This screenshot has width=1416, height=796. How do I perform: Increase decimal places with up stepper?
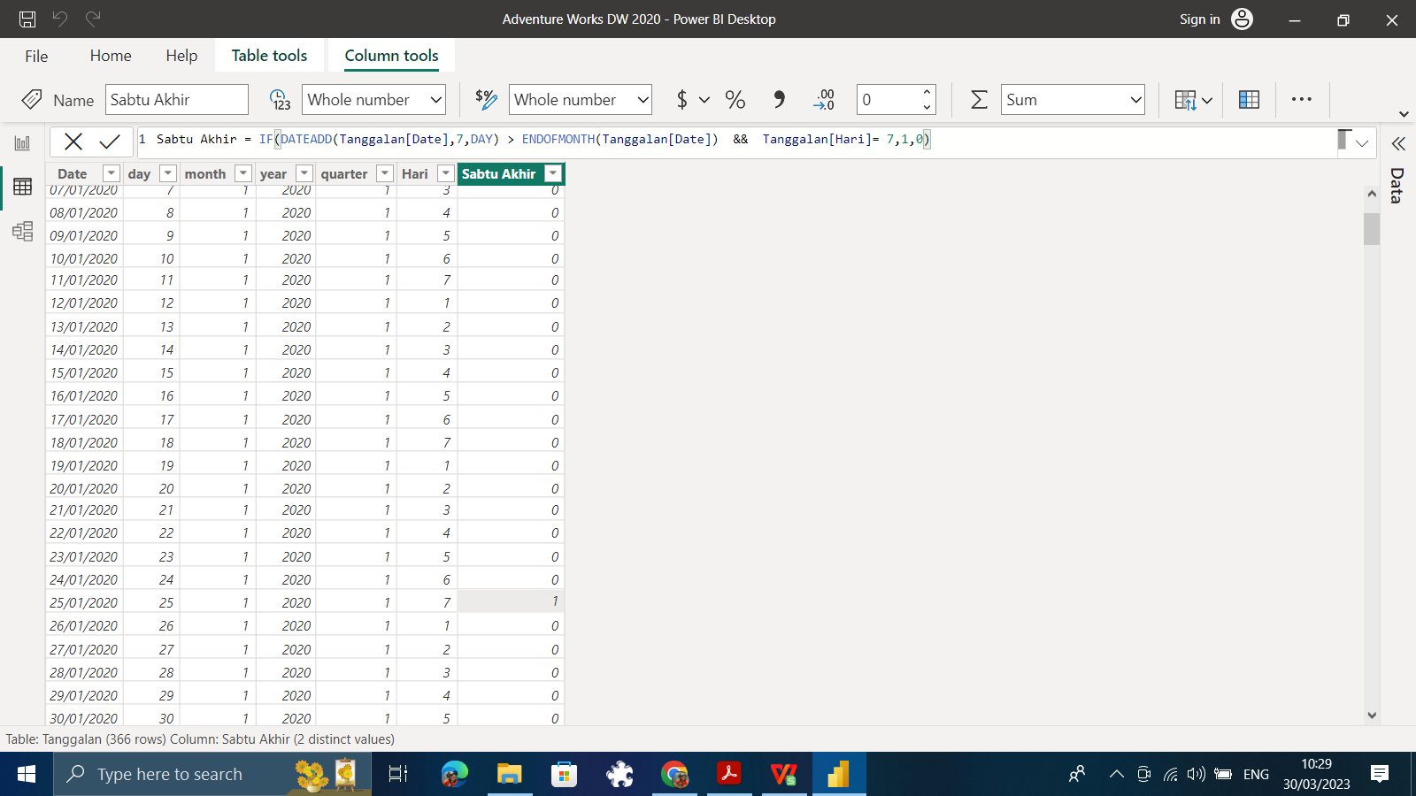click(x=927, y=92)
